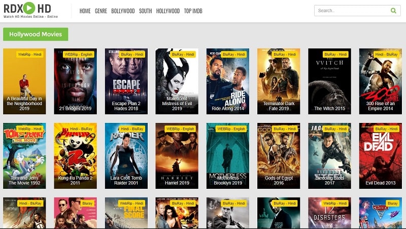The height and width of the screenshot is (229, 406).
Task: Open the 21 Bridges 2019 poster
Action: coord(75,81)
